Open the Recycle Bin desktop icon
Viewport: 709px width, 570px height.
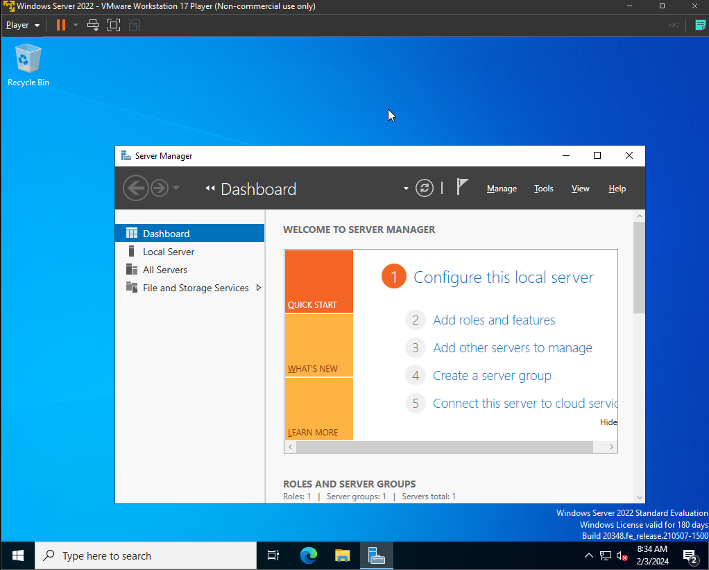click(28, 65)
